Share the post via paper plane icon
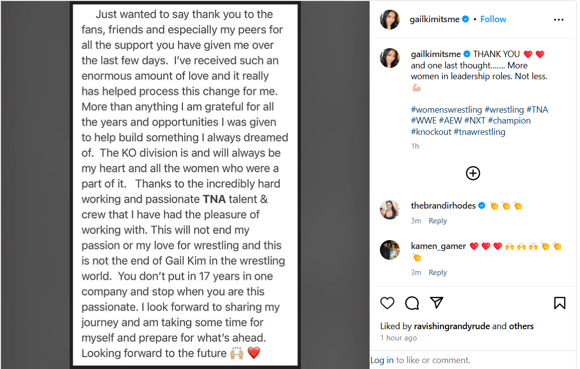Screen dimensions: 580x369 tap(437, 303)
